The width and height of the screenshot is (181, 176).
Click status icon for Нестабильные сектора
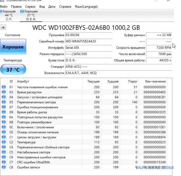pyautogui.click(x=4, y=152)
